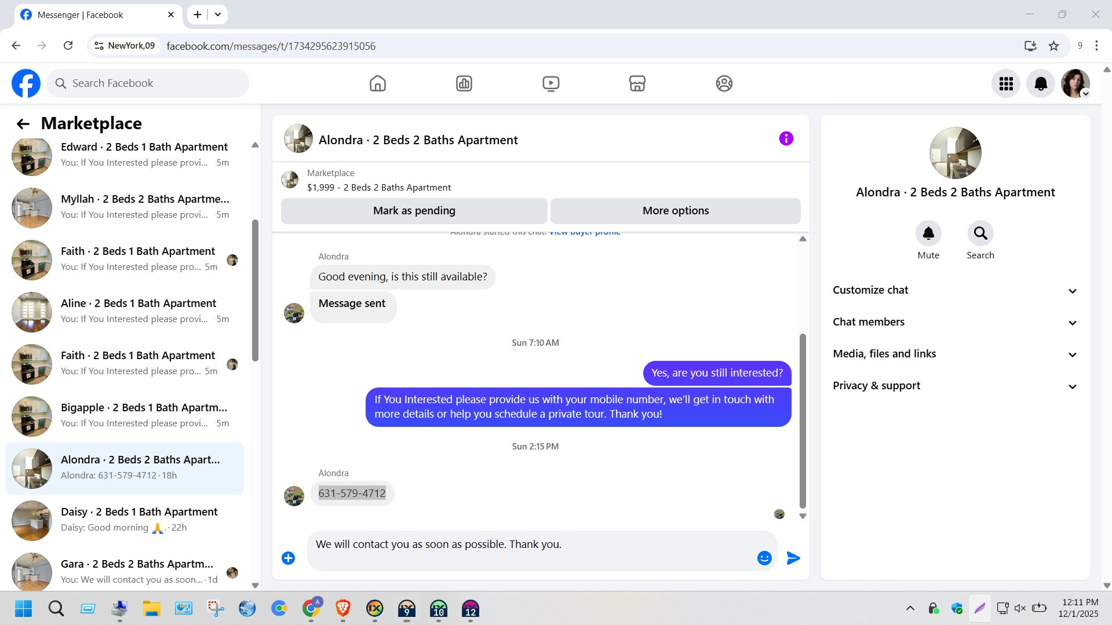Click Alondra's large profile thumbnail in sidebar

[955, 153]
